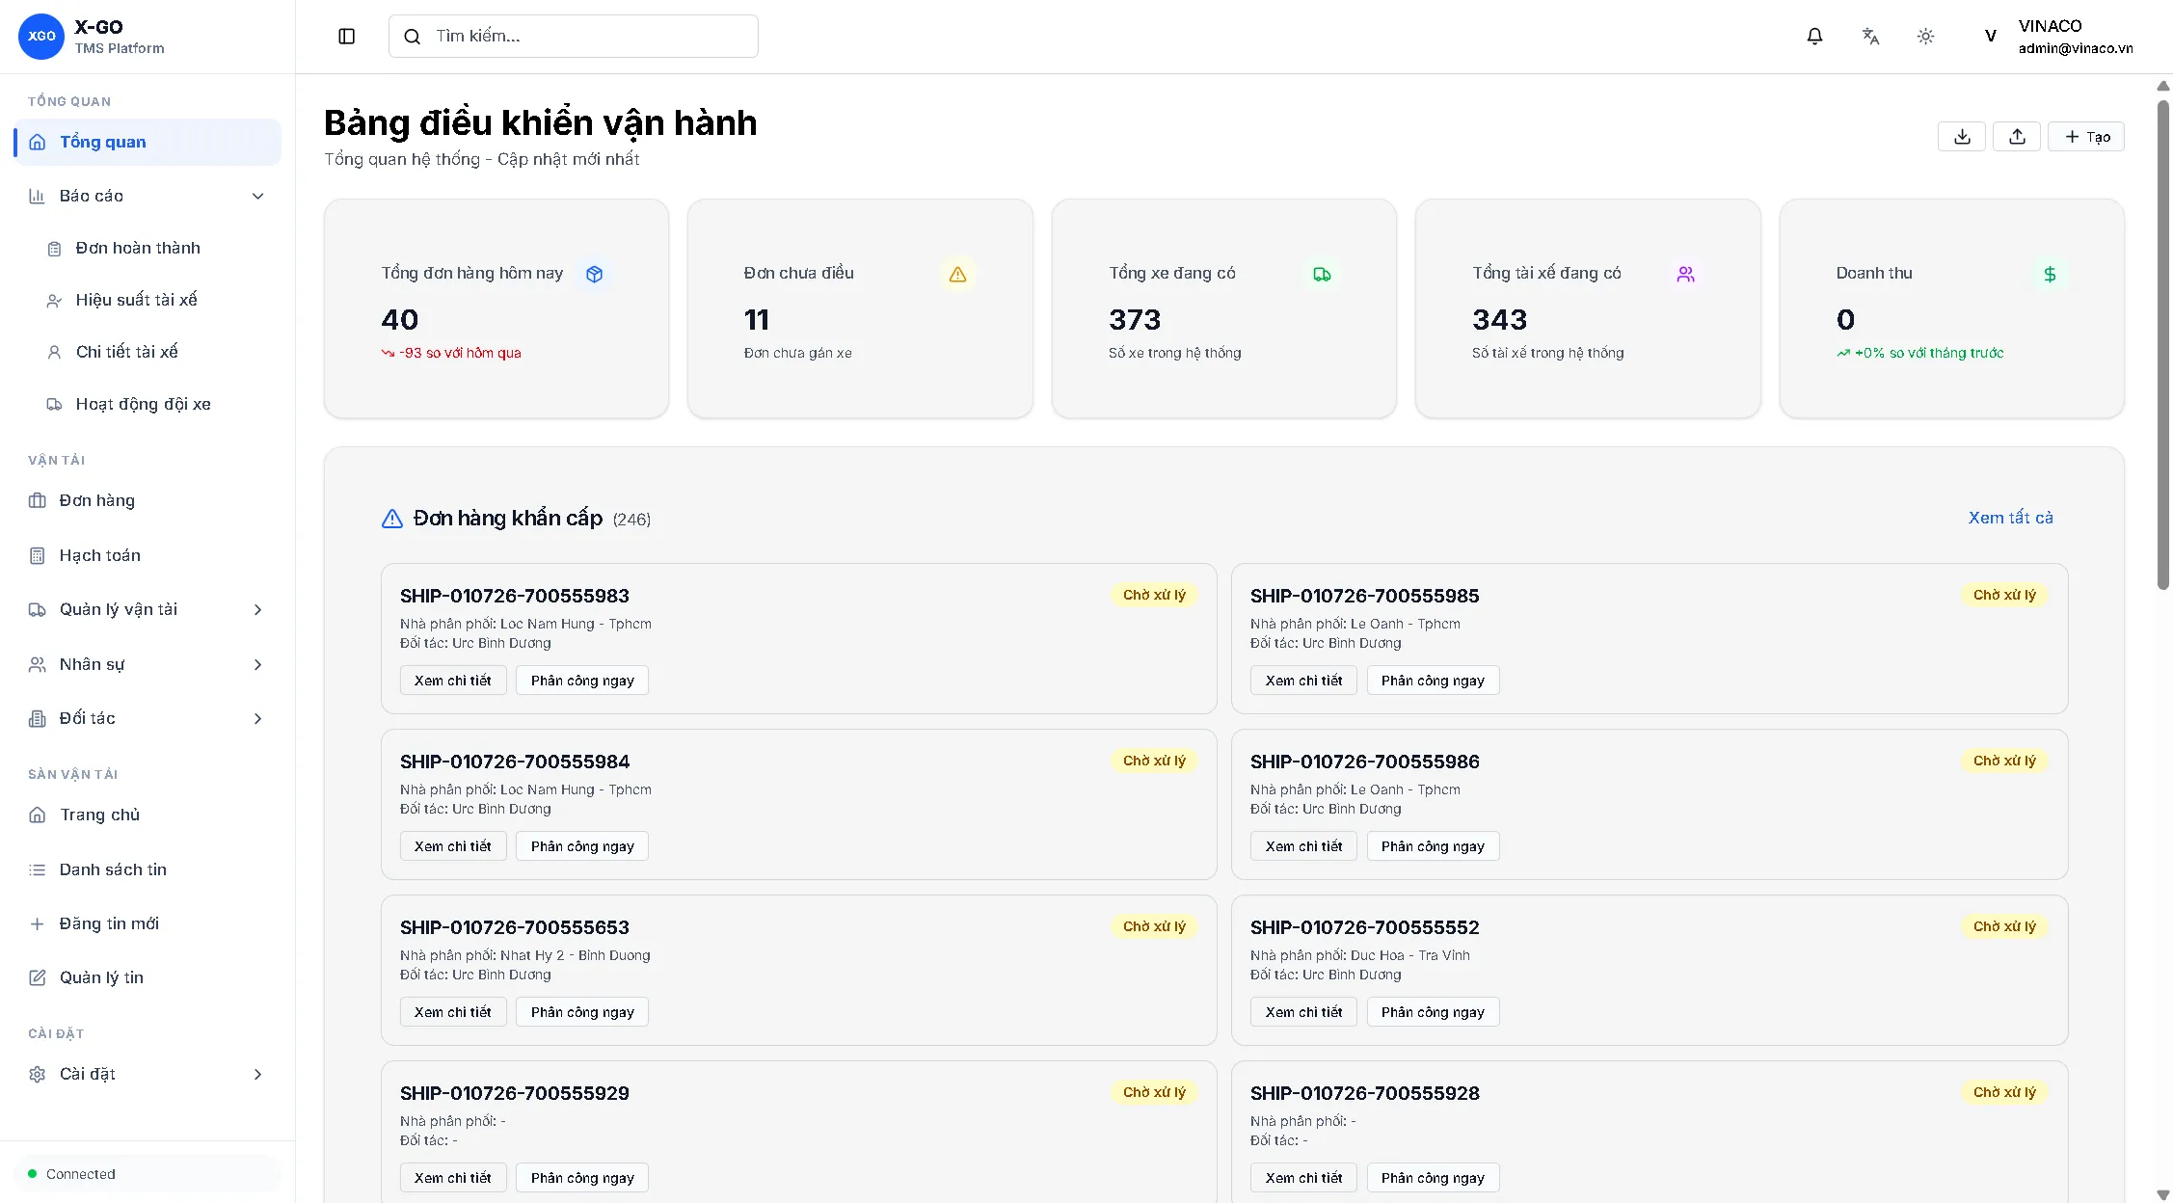
Task: Click the (246) urgent orders count
Action: pyautogui.click(x=631, y=520)
